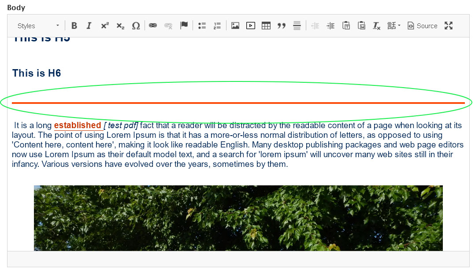The height and width of the screenshot is (269, 475).
Task: Insert a link using chain icon
Action: pos(153,26)
